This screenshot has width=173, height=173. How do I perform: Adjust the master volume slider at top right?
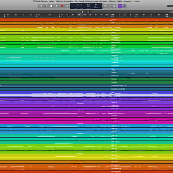(170, 6)
